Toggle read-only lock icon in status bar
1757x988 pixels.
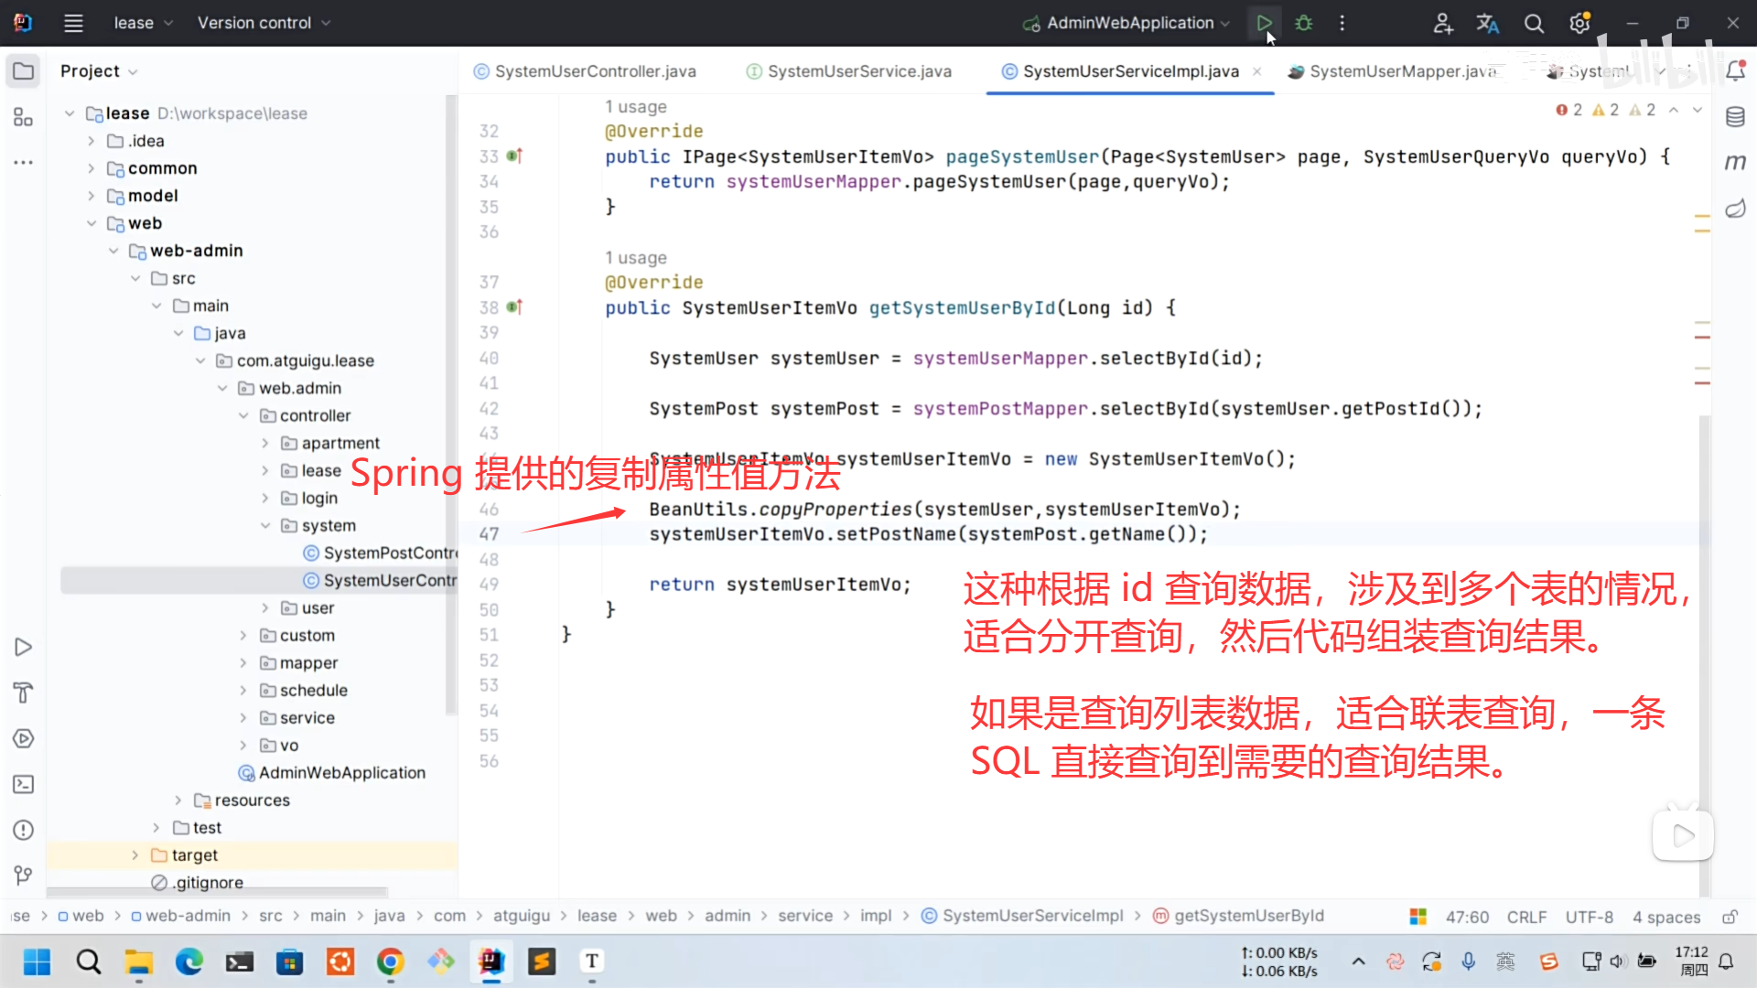point(1730,917)
